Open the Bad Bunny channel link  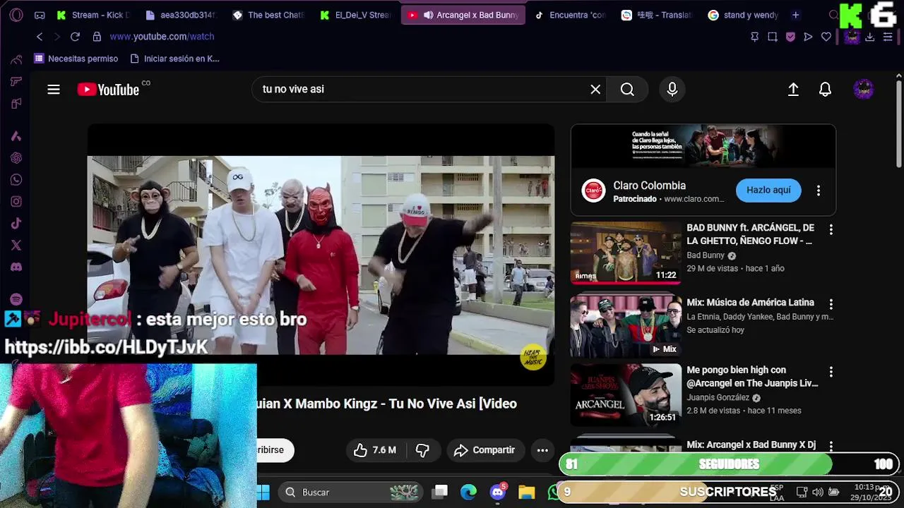click(706, 255)
